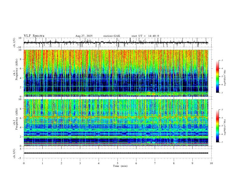Click time axis tick label "3"
This screenshot has width=238, height=183.
(x=80, y=163)
